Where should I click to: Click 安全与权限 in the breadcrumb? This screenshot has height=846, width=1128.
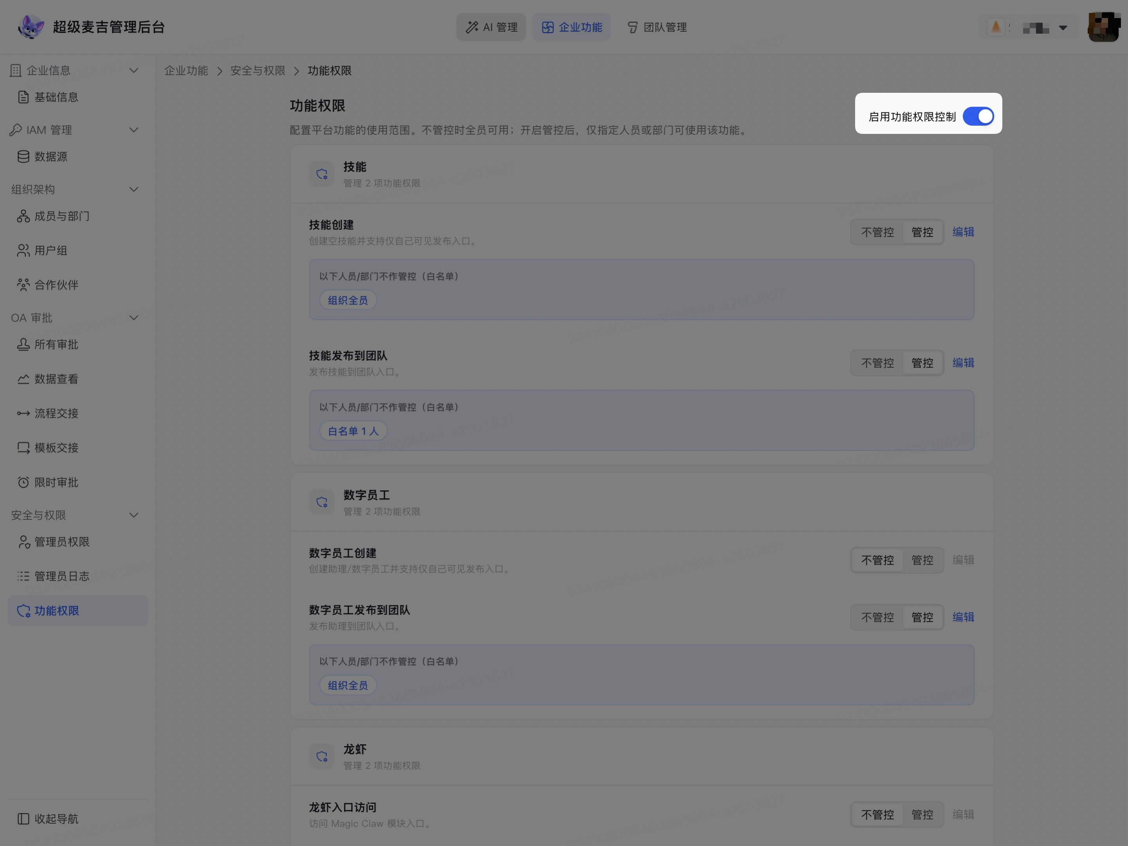pyautogui.click(x=258, y=71)
